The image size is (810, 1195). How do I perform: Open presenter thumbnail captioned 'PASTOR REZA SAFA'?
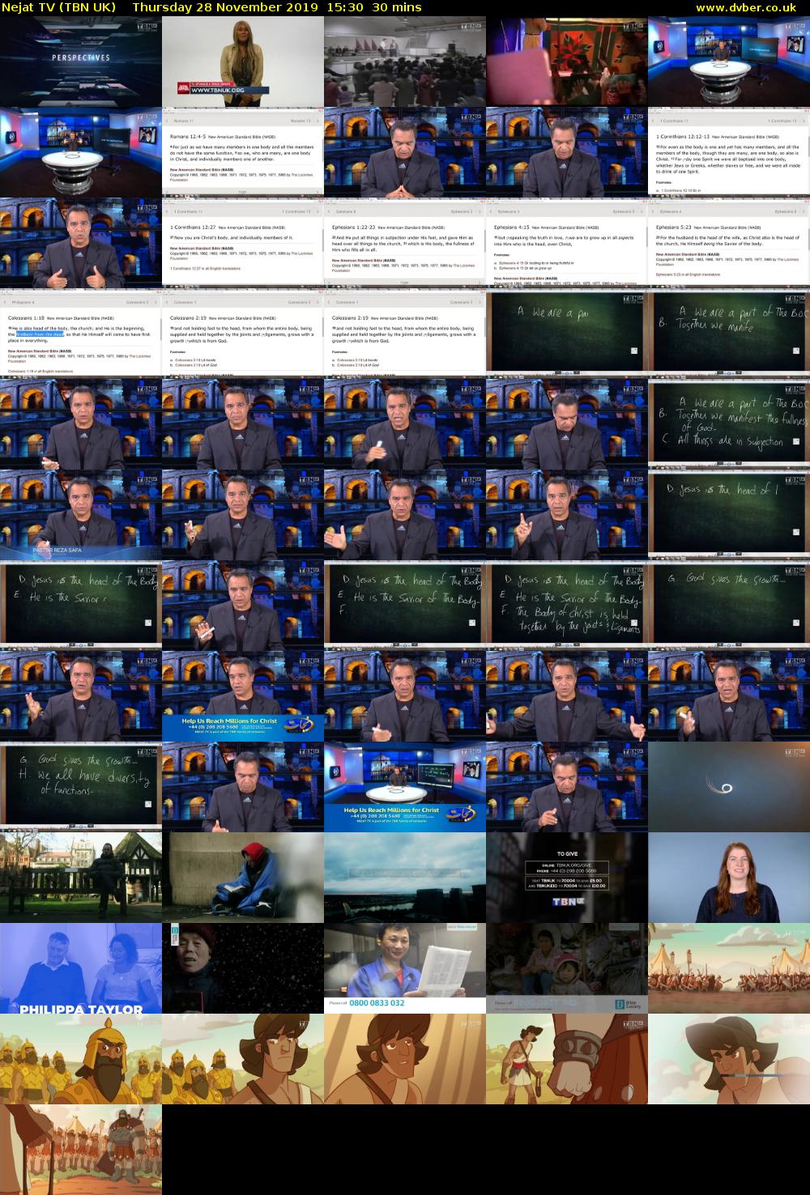[81, 514]
